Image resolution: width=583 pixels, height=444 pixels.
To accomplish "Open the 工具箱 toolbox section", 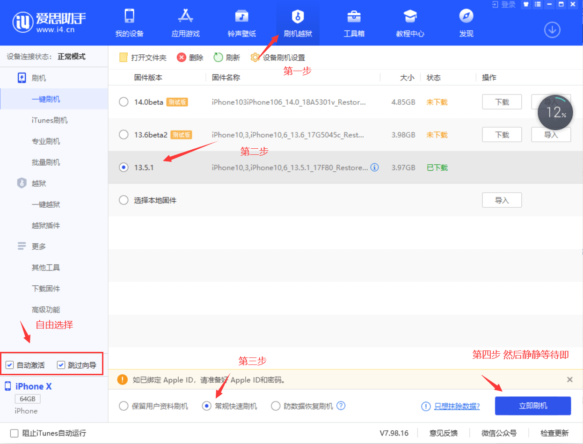I will pos(354,23).
